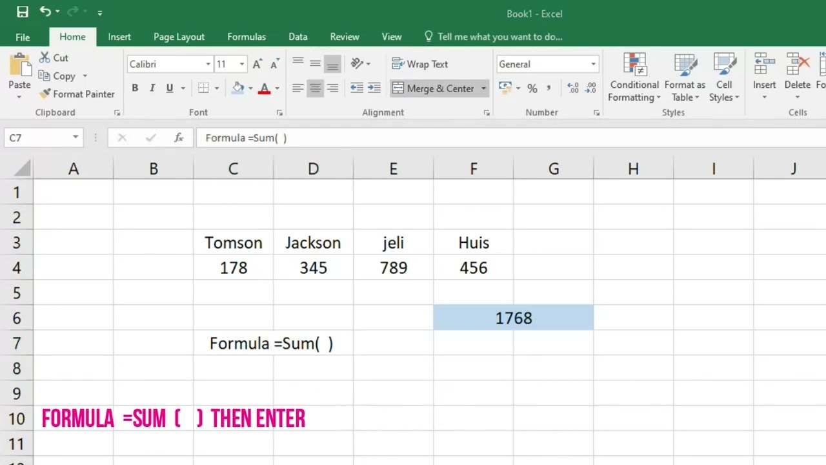The width and height of the screenshot is (826, 465).
Task: Expand the Merge & Center dropdown arrow
Action: click(483, 88)
